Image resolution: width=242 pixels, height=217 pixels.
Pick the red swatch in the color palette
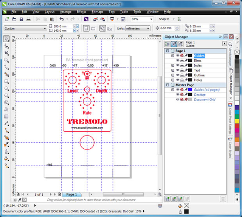coord(237,126)
